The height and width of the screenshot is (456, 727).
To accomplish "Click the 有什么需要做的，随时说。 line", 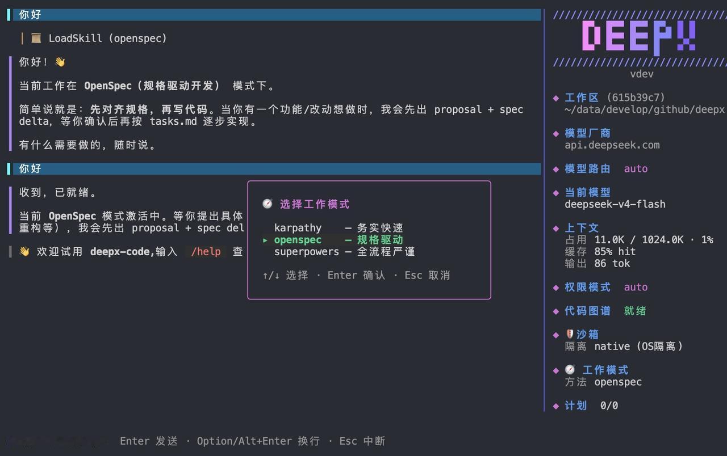I will (87, 145).
